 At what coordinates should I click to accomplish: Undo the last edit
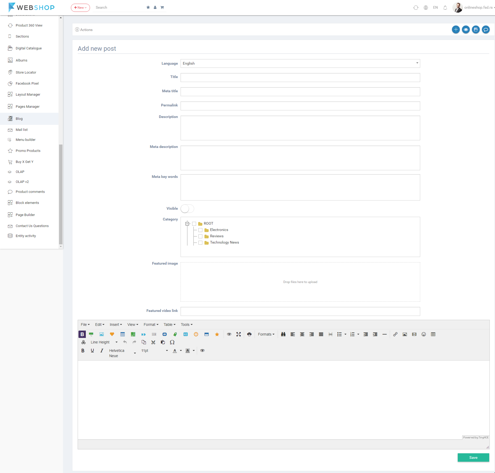[125, 342]
